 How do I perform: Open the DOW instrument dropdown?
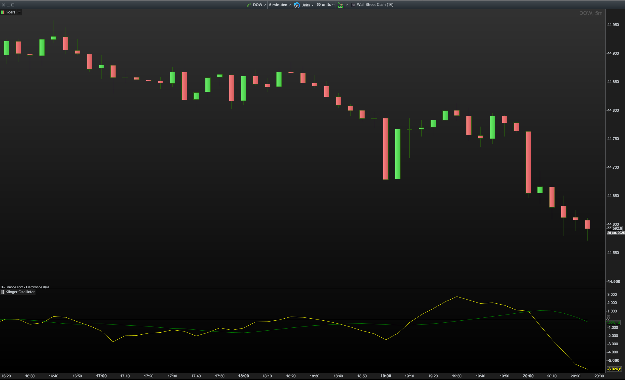[x=259, y=5]
